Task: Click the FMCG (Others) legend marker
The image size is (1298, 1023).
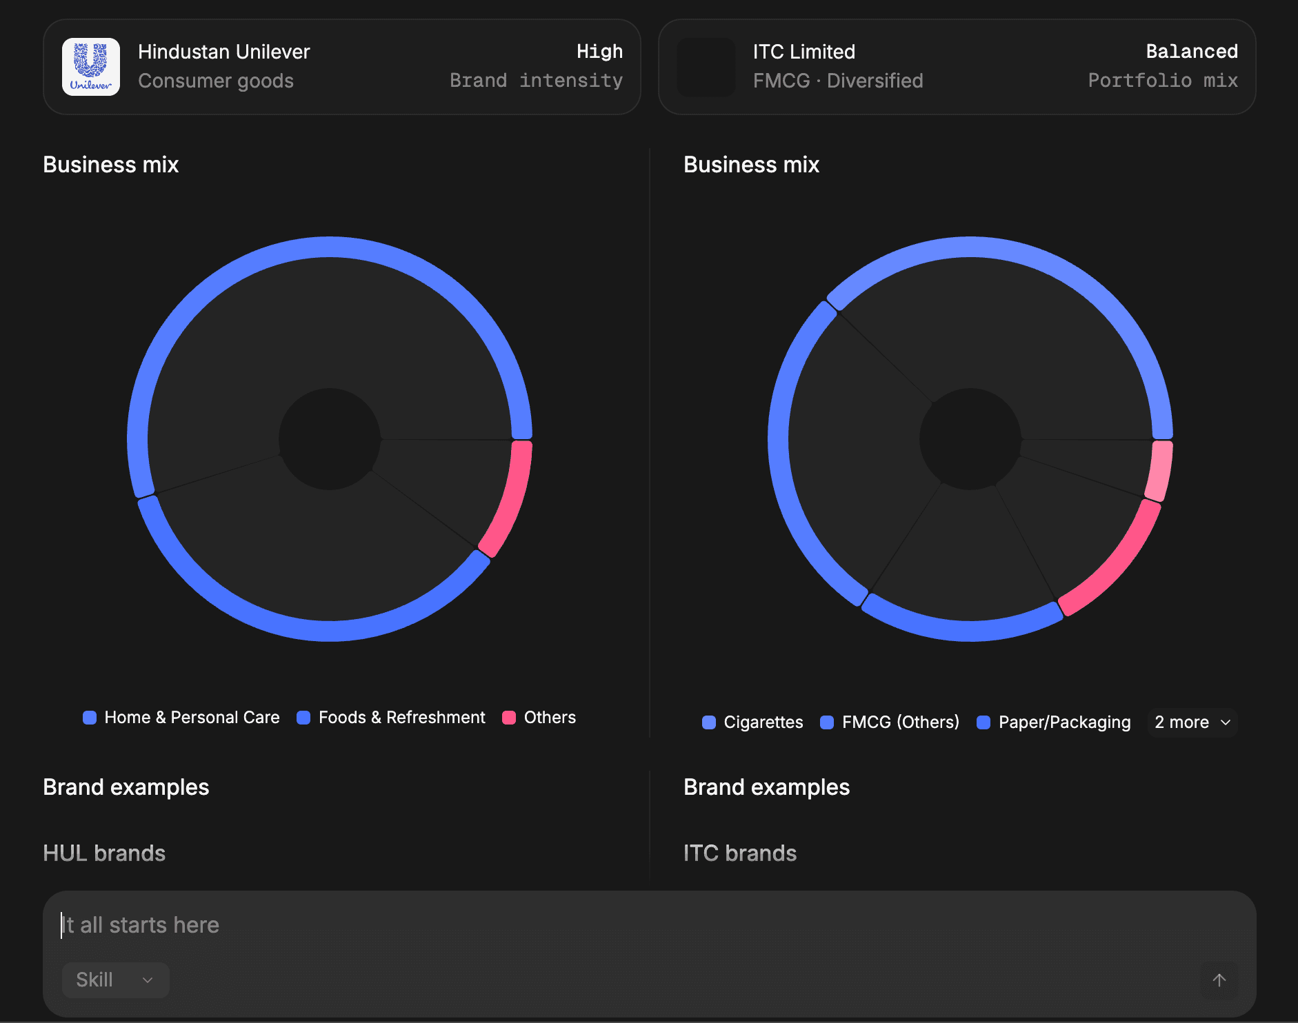Action: [827, 722]
